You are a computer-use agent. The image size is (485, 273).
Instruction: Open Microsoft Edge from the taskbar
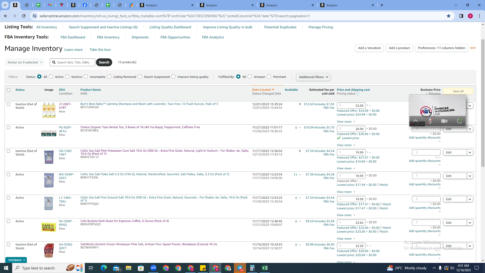pos(104,268)
